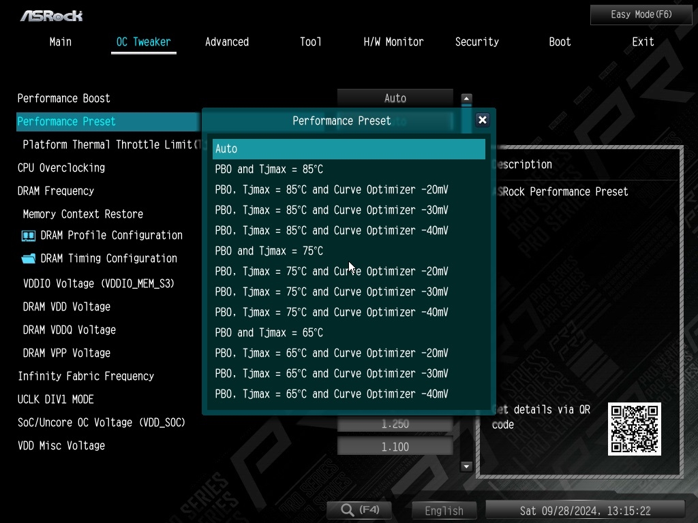Click the VDD_SOC voltage 1.250 field
The image size is (698, 523).
pos(395,424)
